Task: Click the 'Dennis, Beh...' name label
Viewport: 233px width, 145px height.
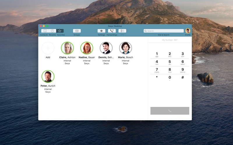Action: point(106,57)
